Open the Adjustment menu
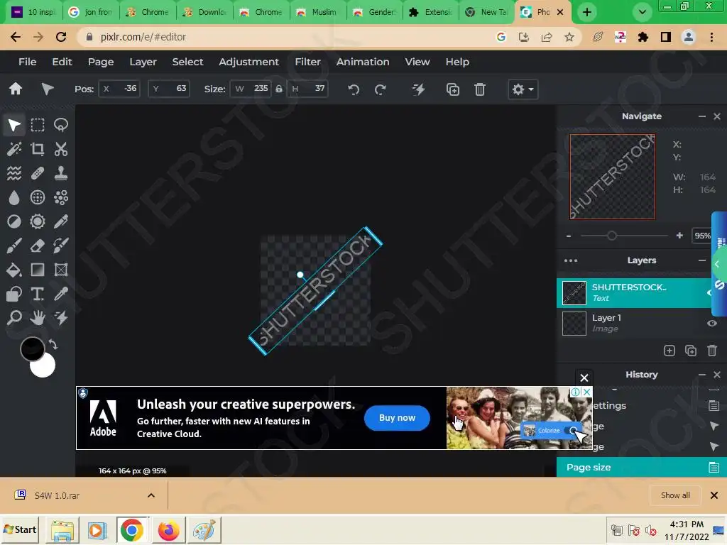The image size is (727, 545). point(248,62)
